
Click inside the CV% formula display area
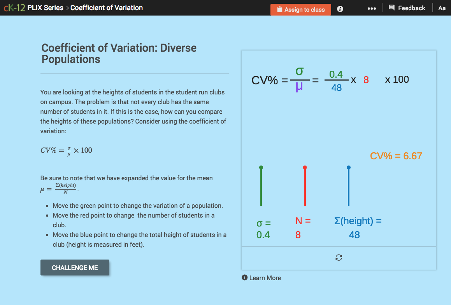tap(330, 80)
